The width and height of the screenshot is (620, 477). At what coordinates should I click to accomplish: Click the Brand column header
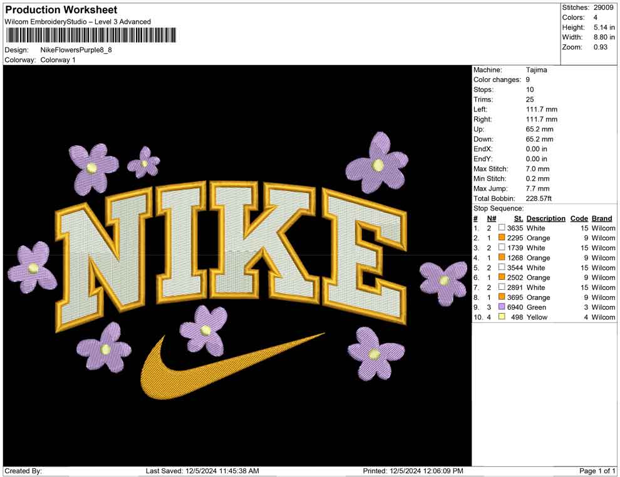601,218
